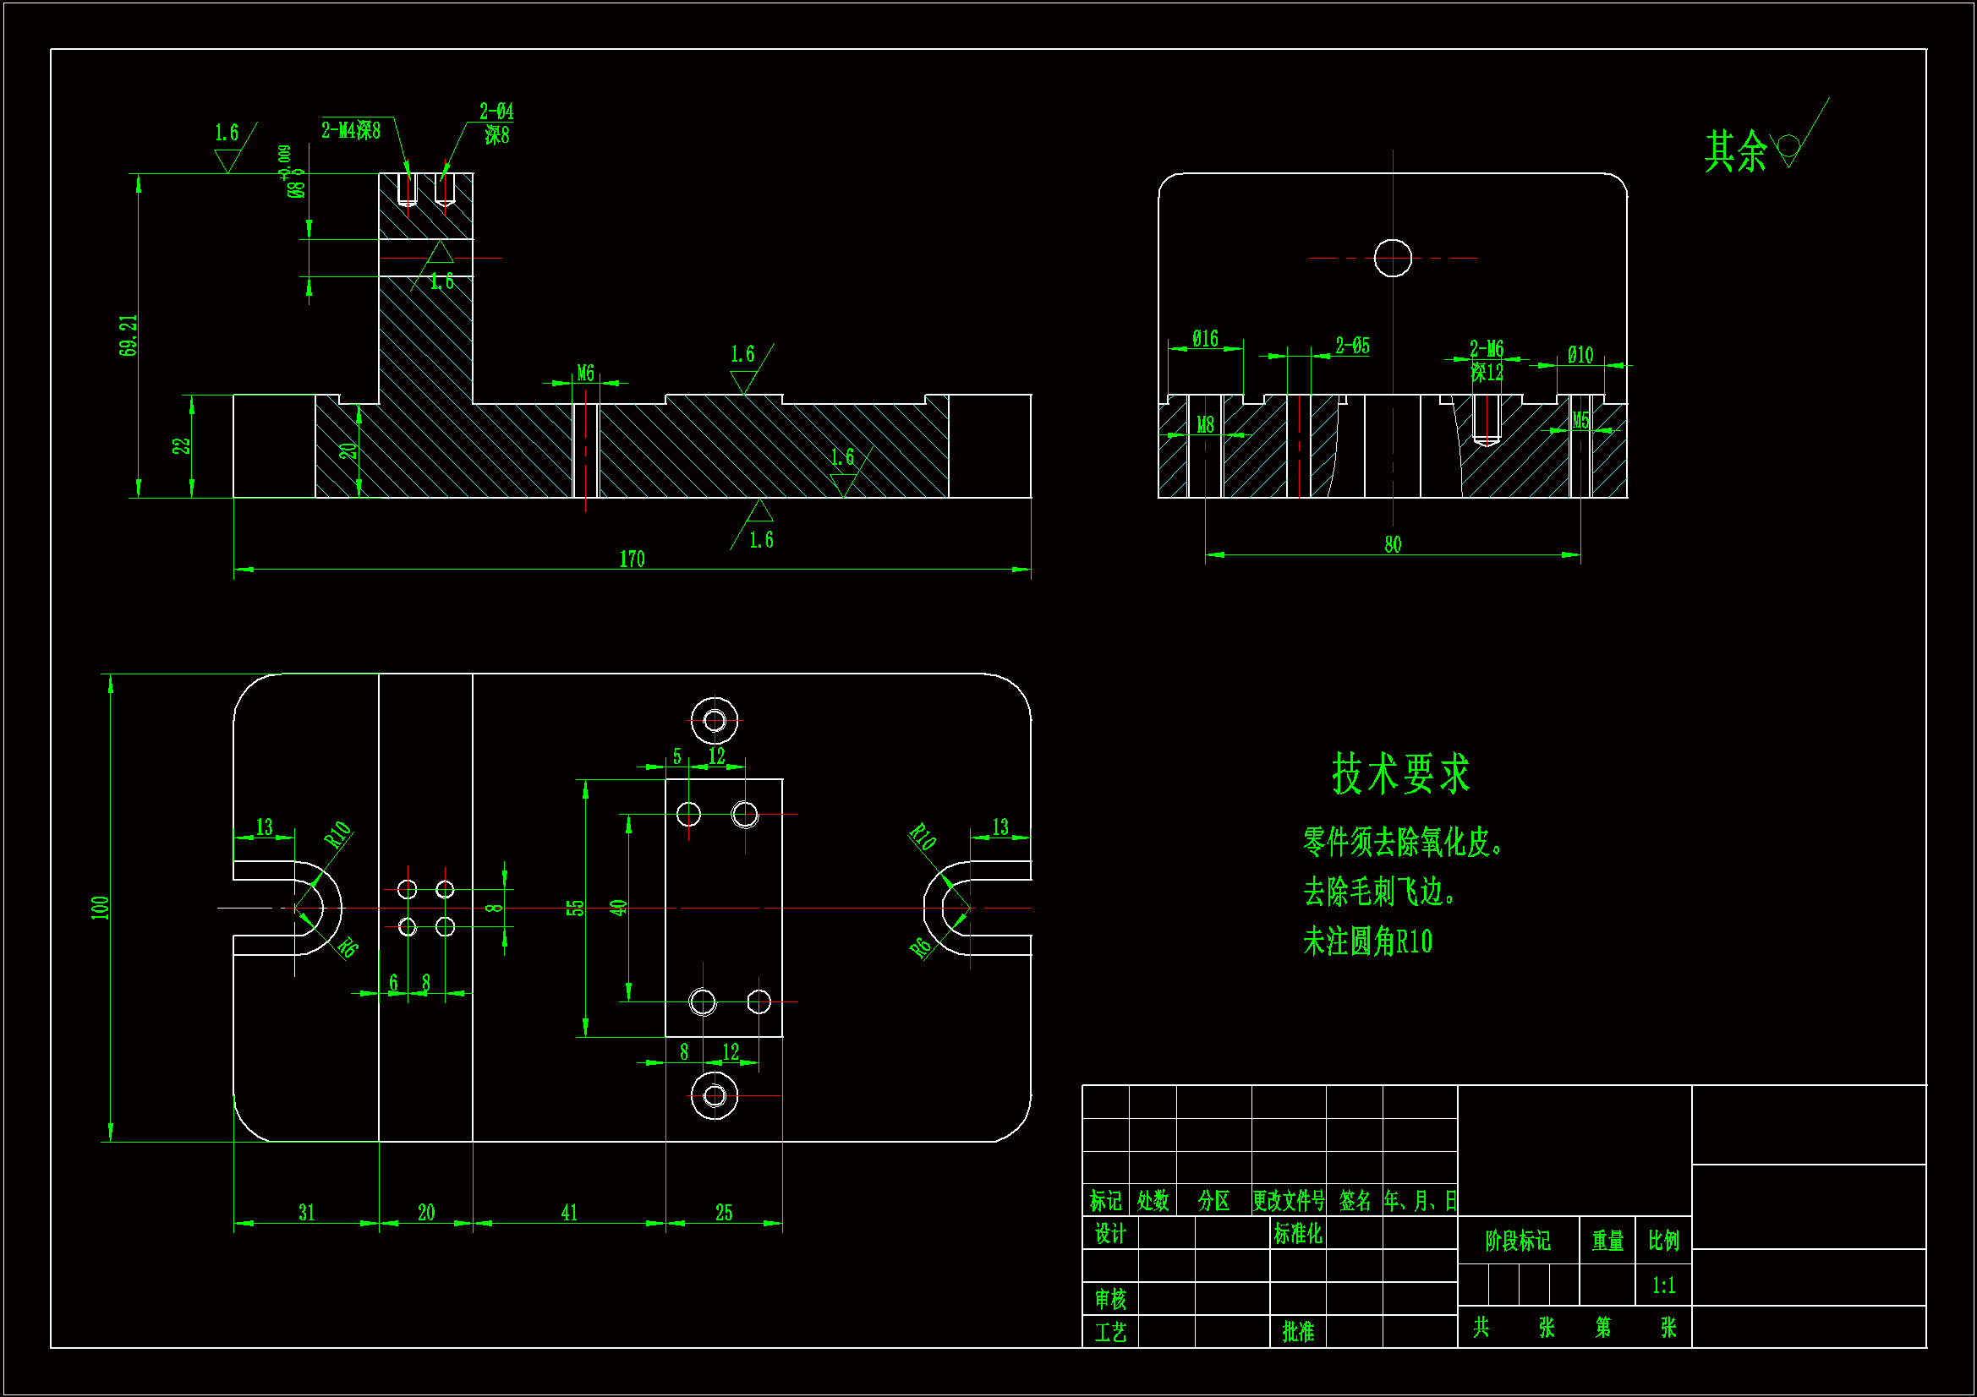Select the Ø10 dimension text
Screen dimensions: 1977x1397
(x=1581, y=355)
